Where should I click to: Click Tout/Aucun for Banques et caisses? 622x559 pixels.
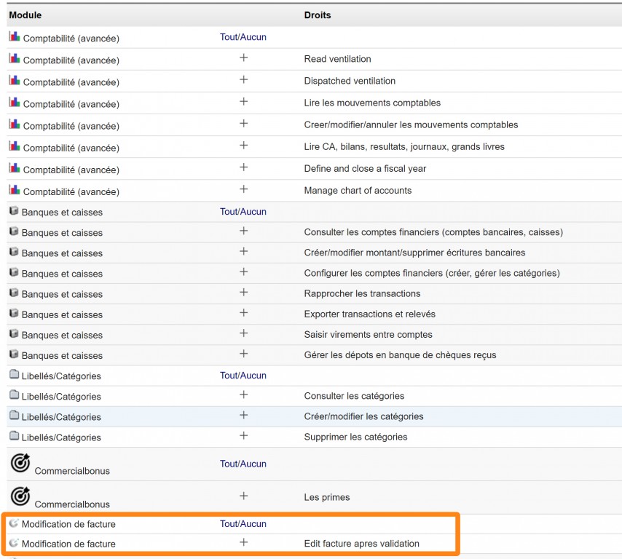click(x=243, y=212)
